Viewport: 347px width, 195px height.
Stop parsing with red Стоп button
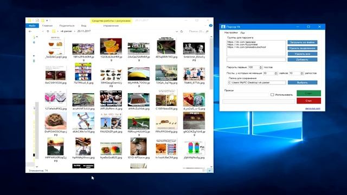click(309, 101)
